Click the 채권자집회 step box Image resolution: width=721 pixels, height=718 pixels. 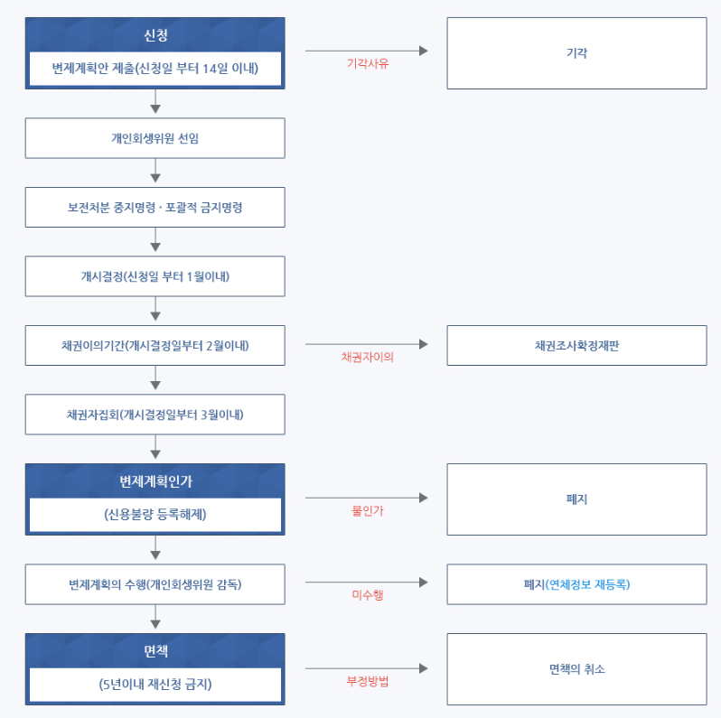[155, 415]
